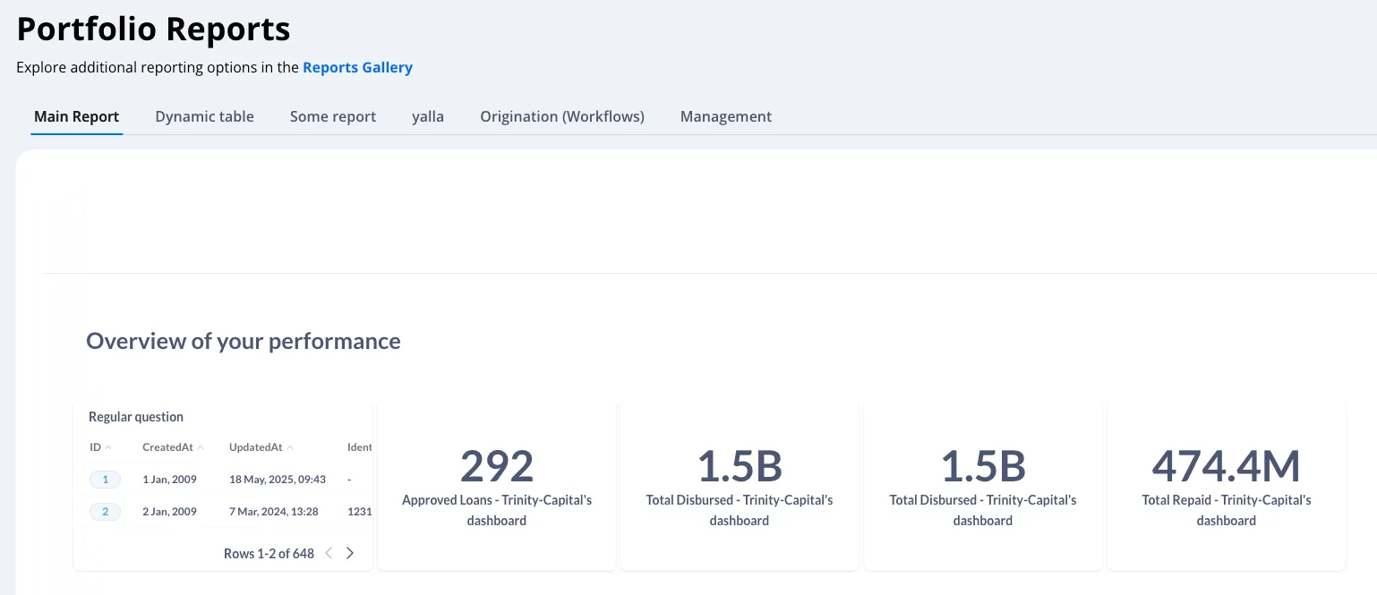Go to next page of table rows
The height and width of the screenshot is (595, 1377).
coord(350,553)
